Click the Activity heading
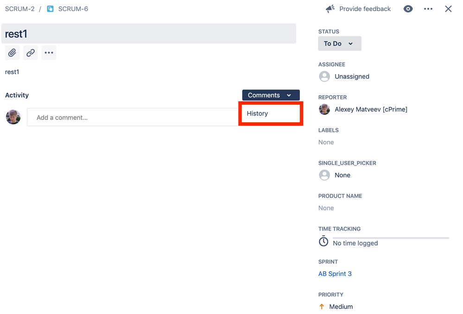Image resolution: width=463 pixels, height=314 pixels. coord(17,95)
